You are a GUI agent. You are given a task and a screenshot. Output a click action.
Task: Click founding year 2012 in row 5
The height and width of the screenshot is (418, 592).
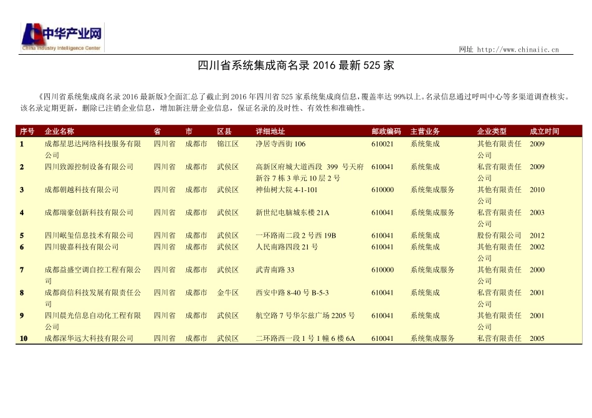[x=537, y=236]
